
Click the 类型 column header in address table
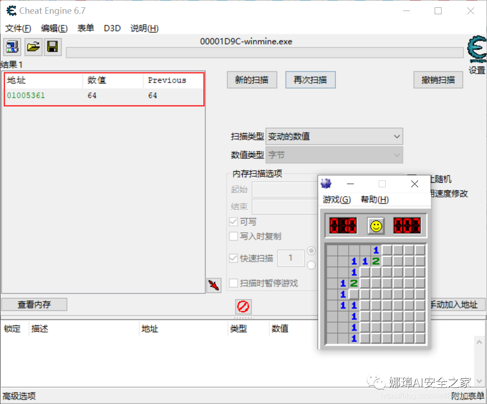click(248, 329)
